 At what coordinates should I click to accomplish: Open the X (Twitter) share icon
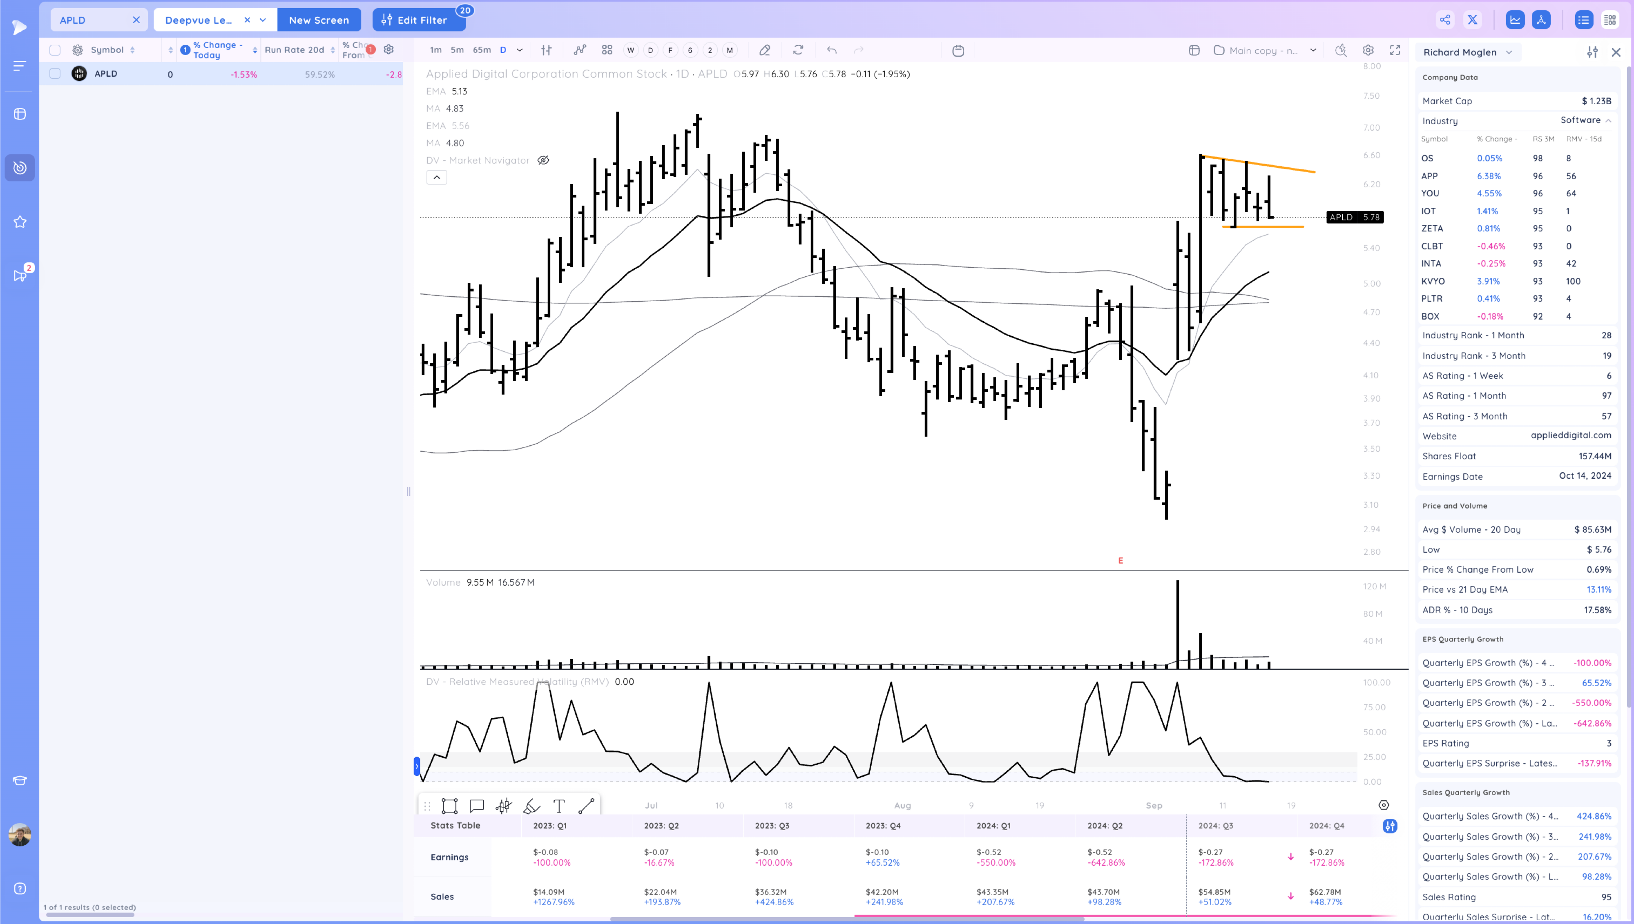point(1472,20)
